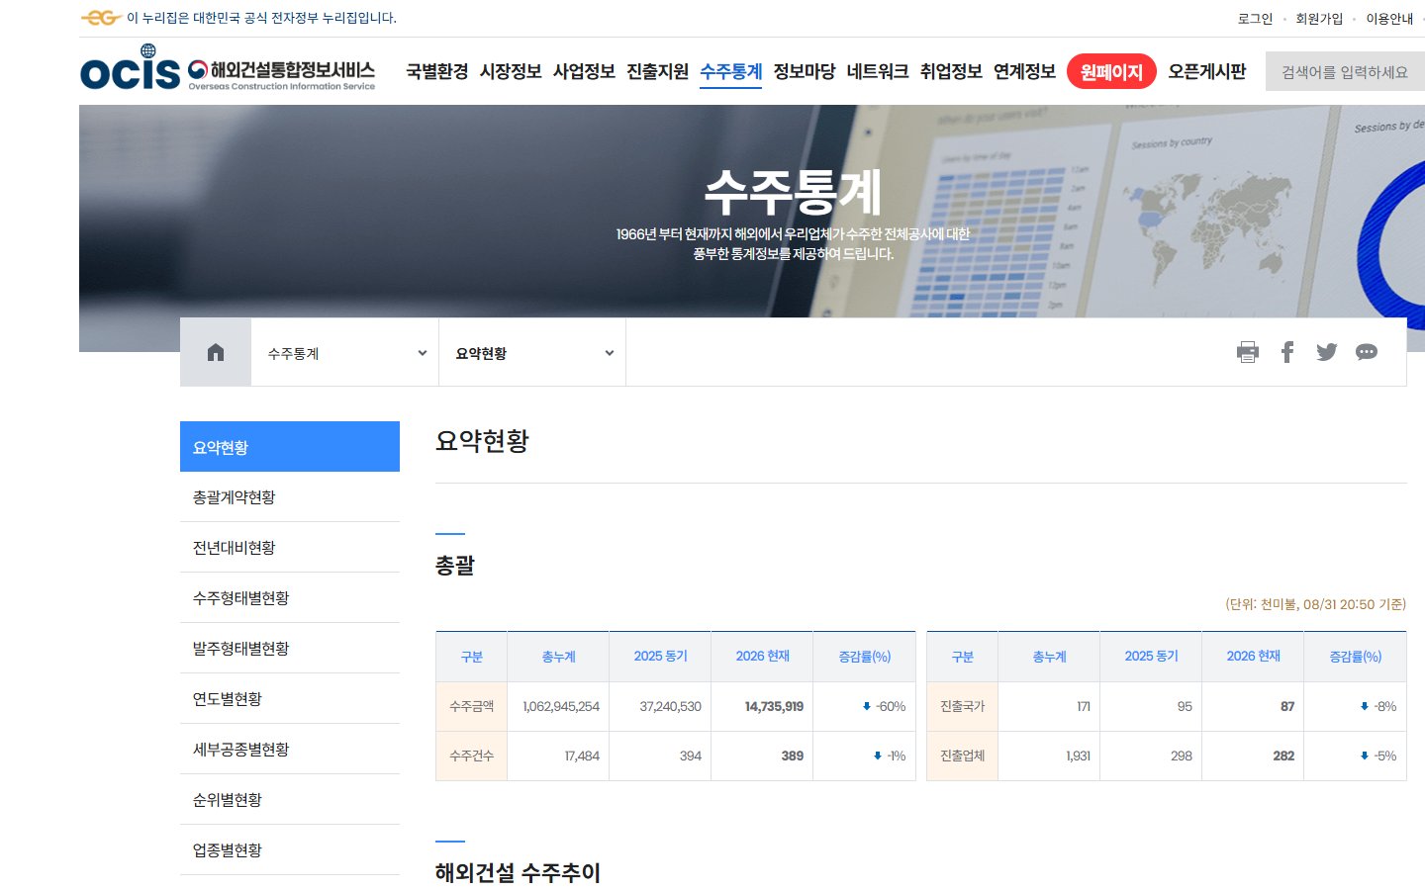Open 정보마당 menu
This screenshot has height=890, width=1425.
tap(805, 71)
